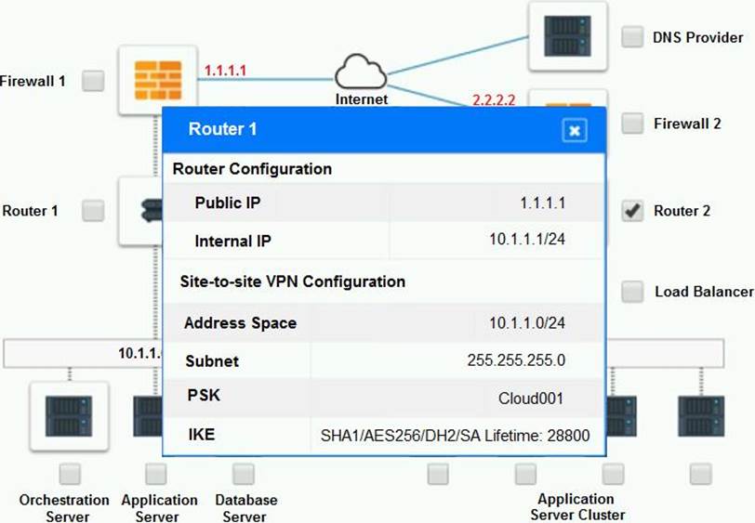Screen dimensions: 755x523
Task: Tick the Load Balancer checkbox
Action: (632, 292)
